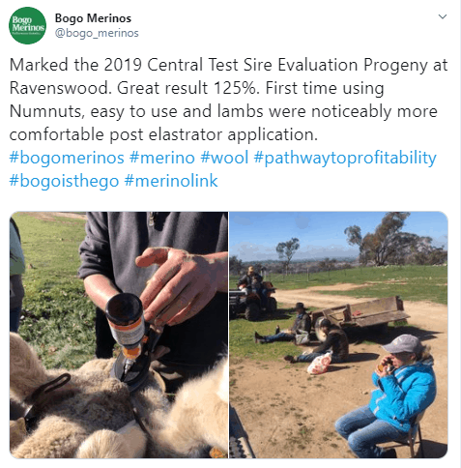Open the #merino hashtag

(x=162, y=158)
